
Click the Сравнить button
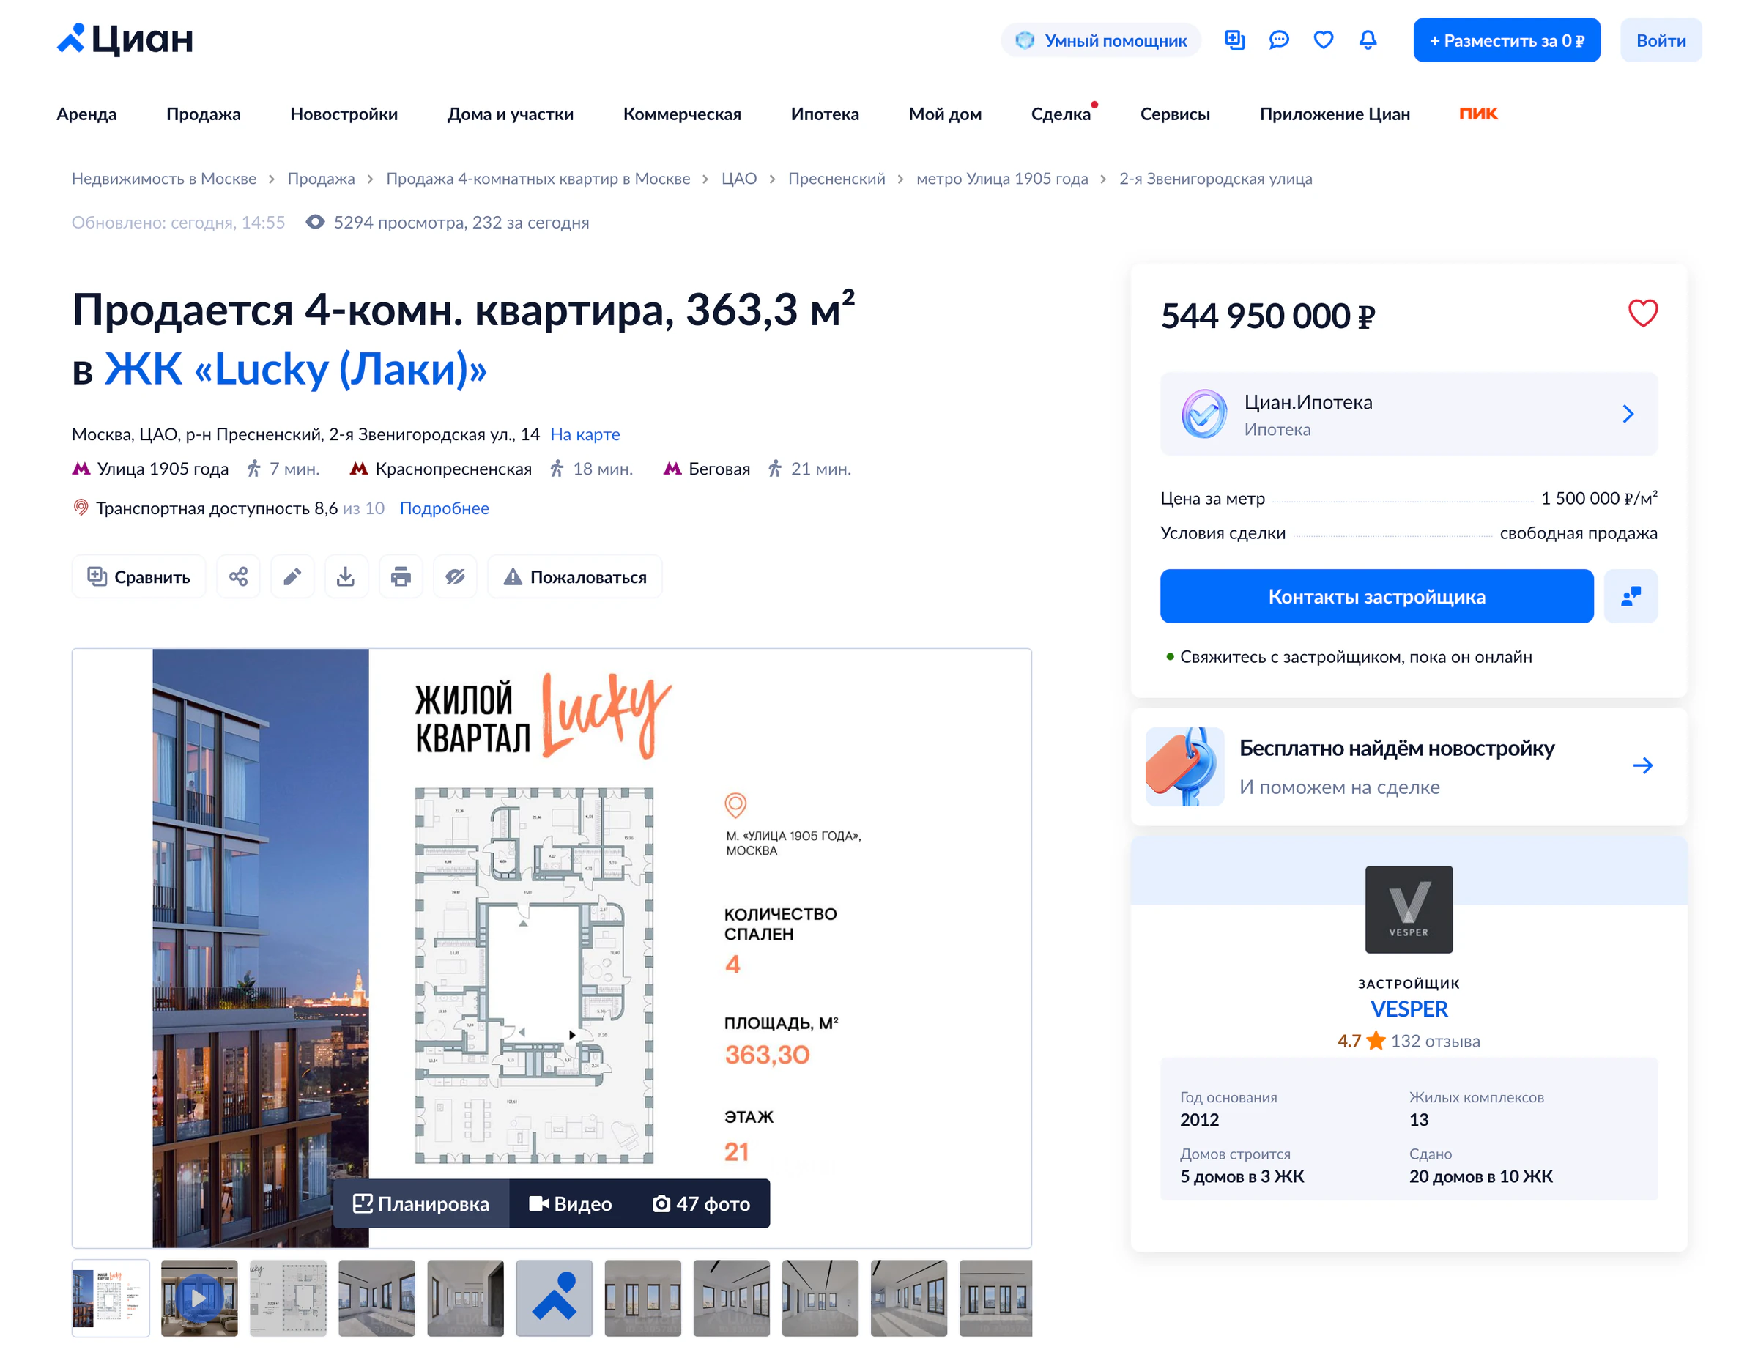coord(138,576)
